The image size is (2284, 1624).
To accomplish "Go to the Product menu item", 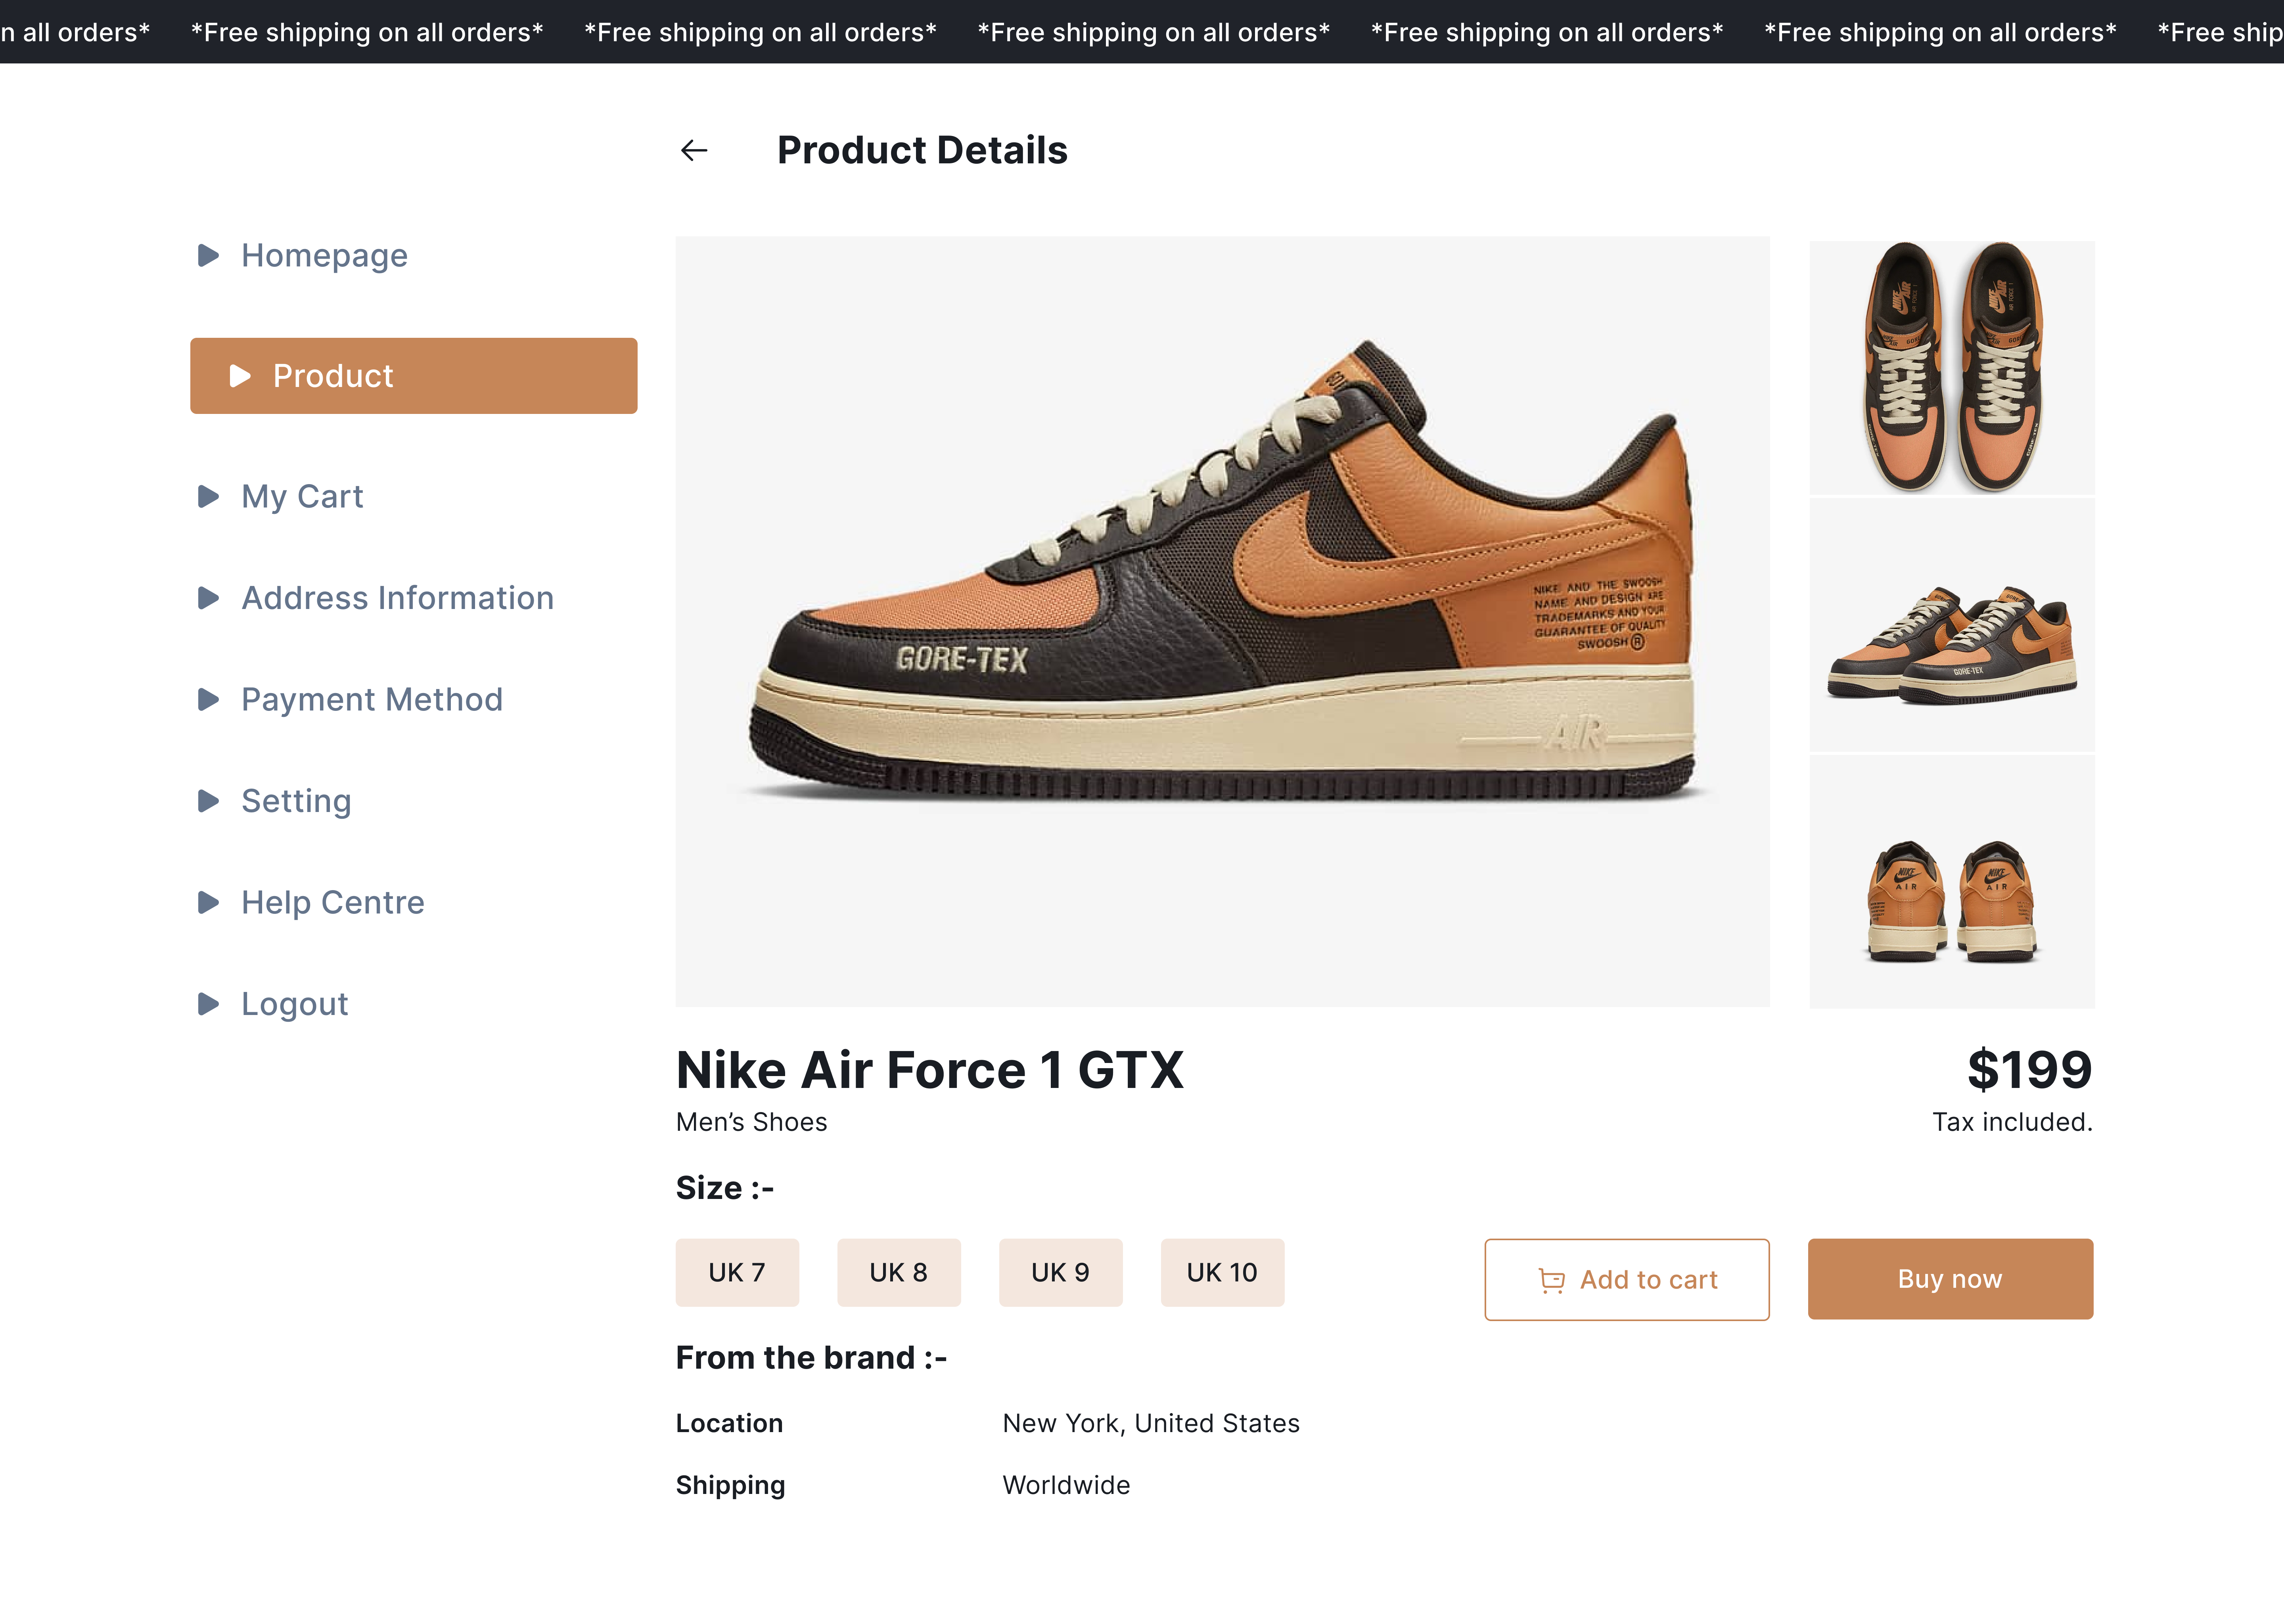I will point(413,376).
